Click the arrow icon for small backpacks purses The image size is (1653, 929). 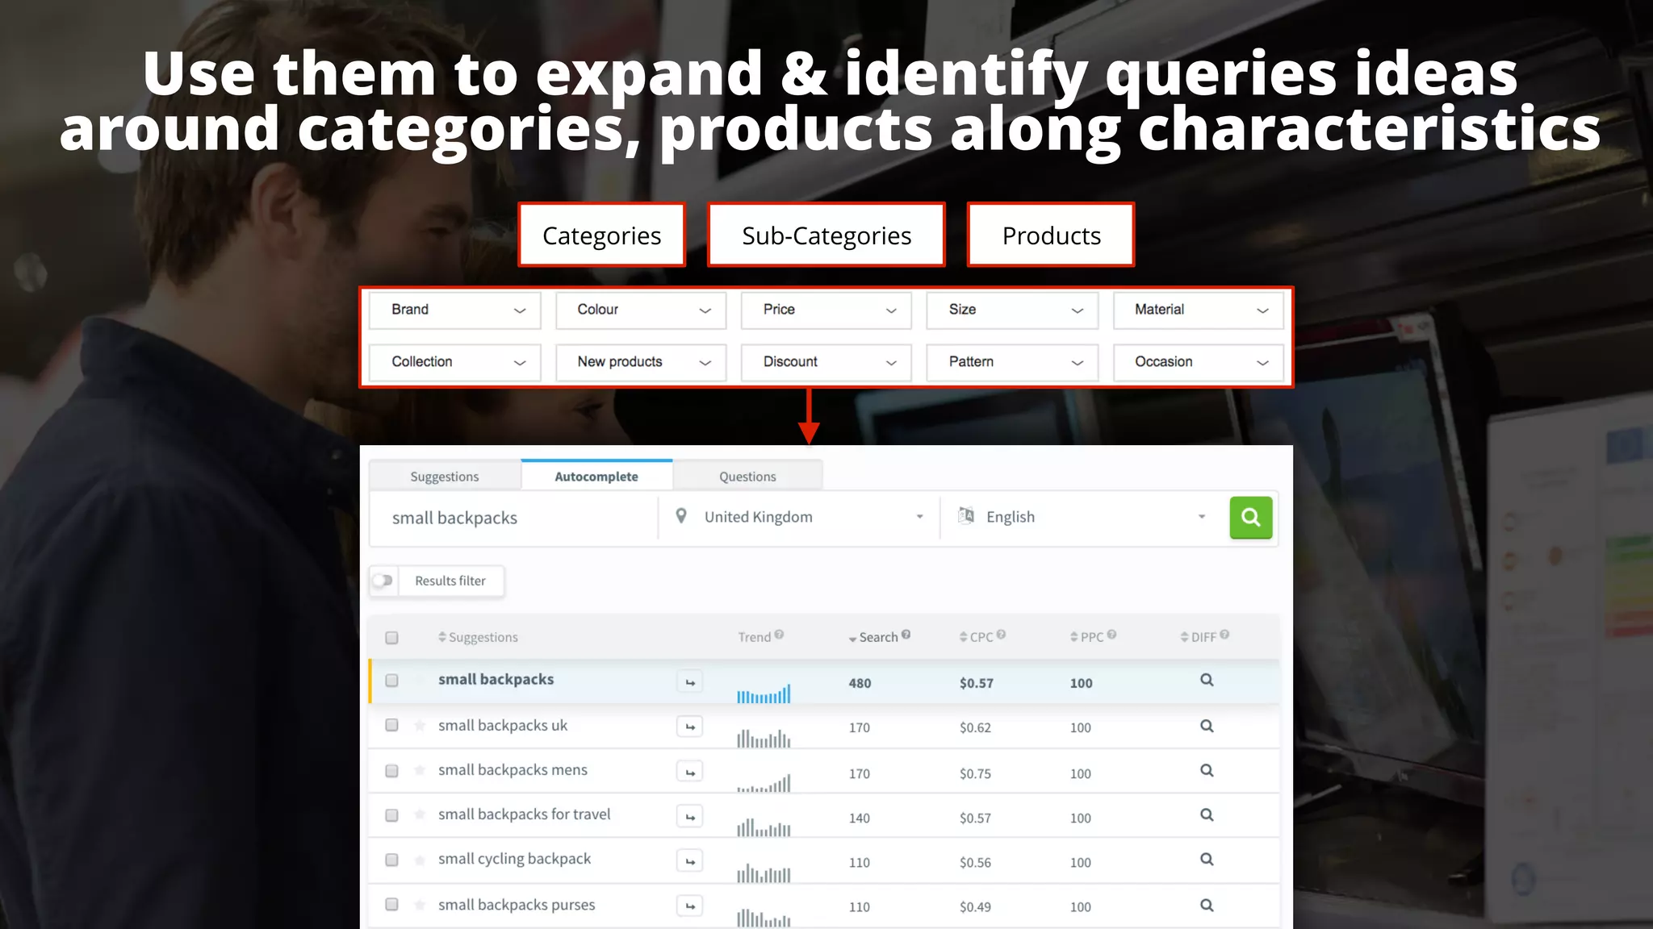690,906
